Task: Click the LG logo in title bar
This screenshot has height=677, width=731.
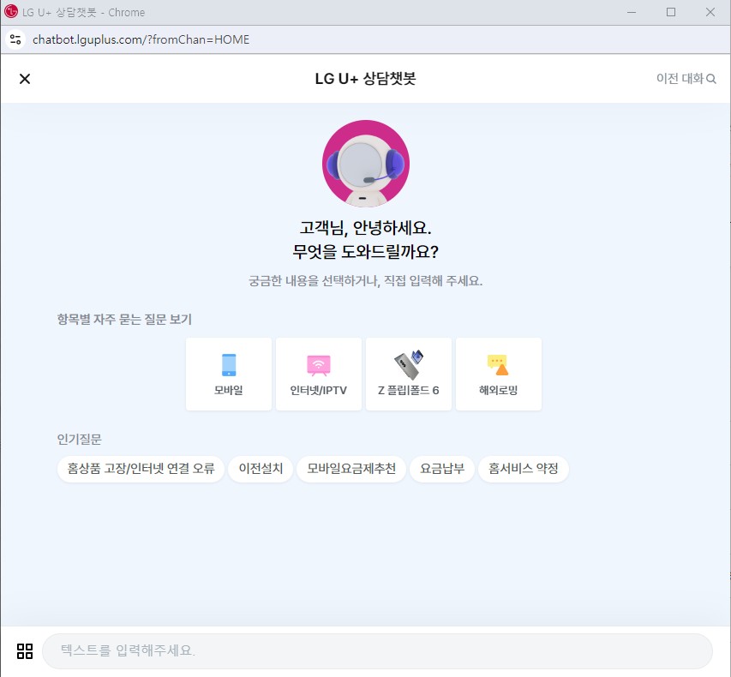Action: (x=11, y=12)
